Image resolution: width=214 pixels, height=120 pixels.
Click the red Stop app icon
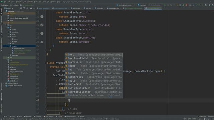click(186, 5)
